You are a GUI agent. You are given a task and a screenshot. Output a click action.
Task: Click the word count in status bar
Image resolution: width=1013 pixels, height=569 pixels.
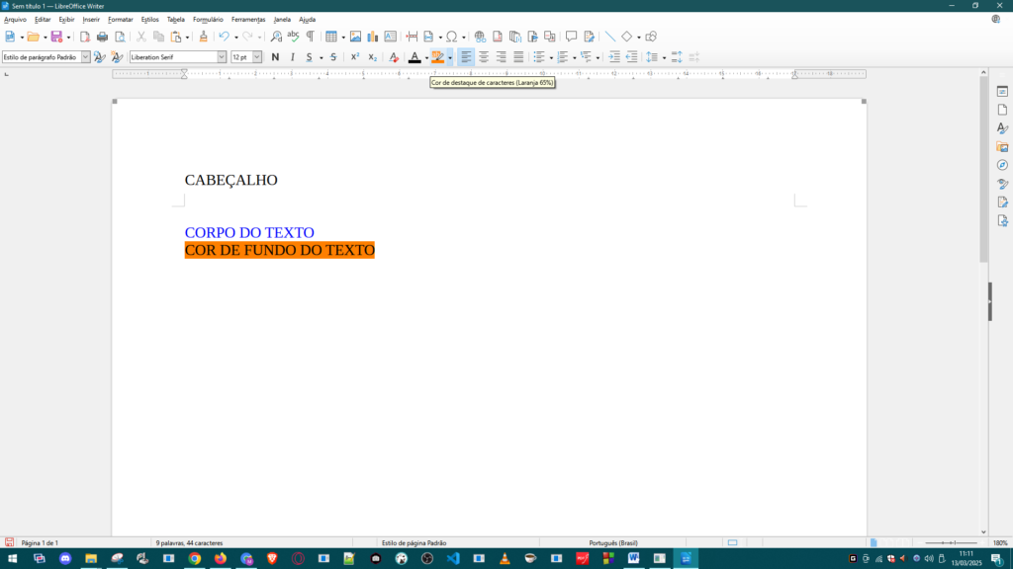[x=189, y=543]
